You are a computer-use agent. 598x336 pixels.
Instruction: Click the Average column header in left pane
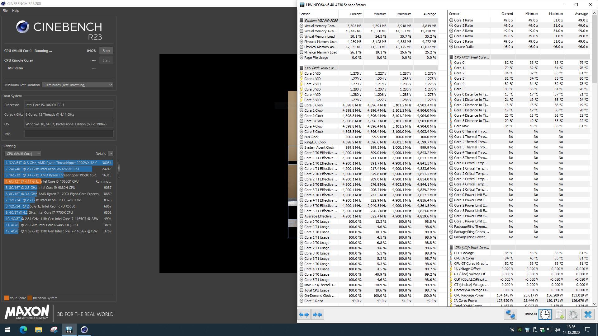[425, 14]
